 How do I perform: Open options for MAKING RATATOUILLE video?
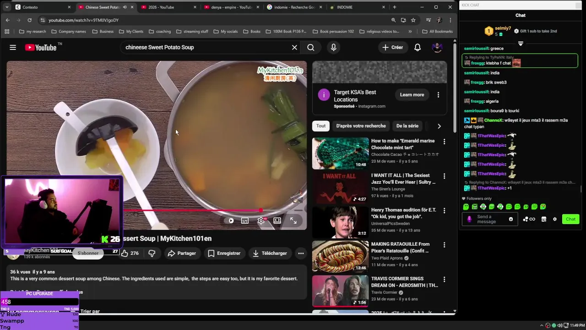pyautogui.click(x=444, y=245)
